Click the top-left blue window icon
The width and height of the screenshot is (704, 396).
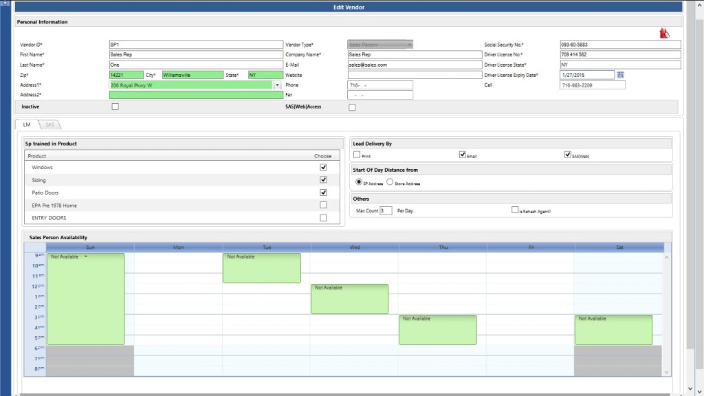[x=5, y=3]
